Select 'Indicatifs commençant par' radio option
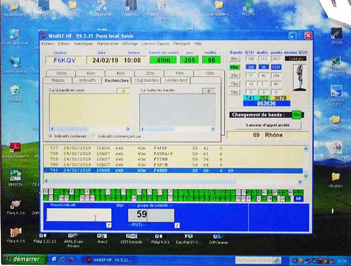Image resolution: width=351 pixels, height=266 pixels. (94, 136)
